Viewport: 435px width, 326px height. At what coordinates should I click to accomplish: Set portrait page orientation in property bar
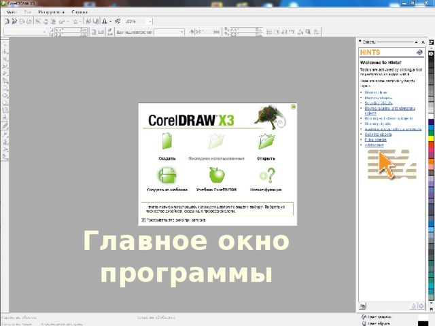click(x=94, y=32)
